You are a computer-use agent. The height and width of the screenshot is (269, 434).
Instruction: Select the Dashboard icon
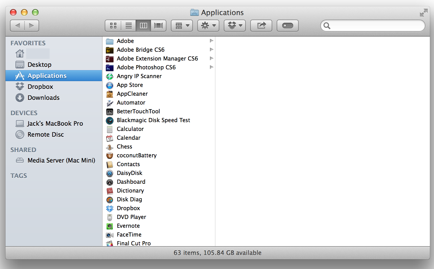point(110,182)
